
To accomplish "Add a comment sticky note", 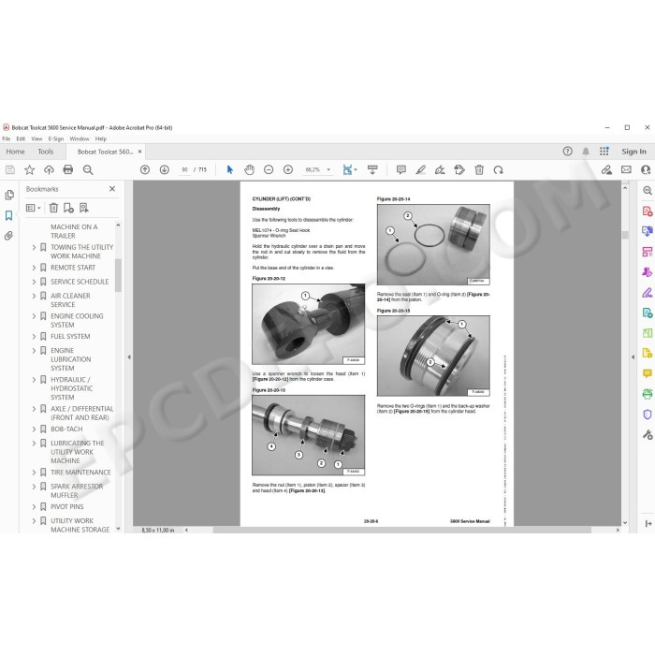I will tap(401, 169).
